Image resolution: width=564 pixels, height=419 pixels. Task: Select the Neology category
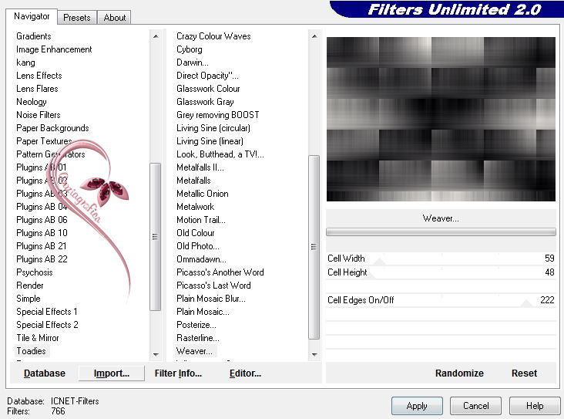pyautogui.click(x=32, y=102)
